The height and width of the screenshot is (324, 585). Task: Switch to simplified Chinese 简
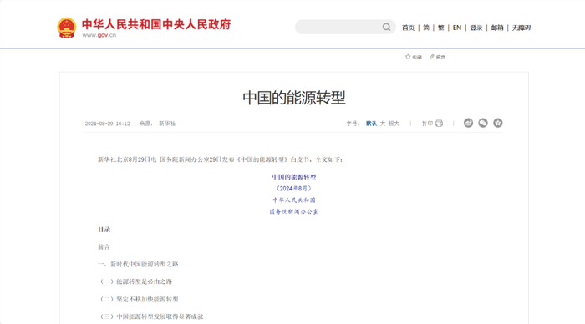pos(426,28)
